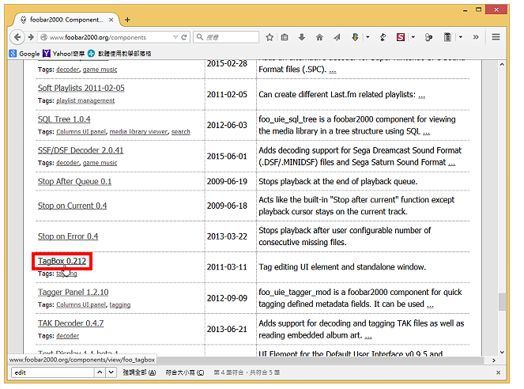Find previous match with up arrow
Viewport: 524px width, 389px height.
pos(100,372)
